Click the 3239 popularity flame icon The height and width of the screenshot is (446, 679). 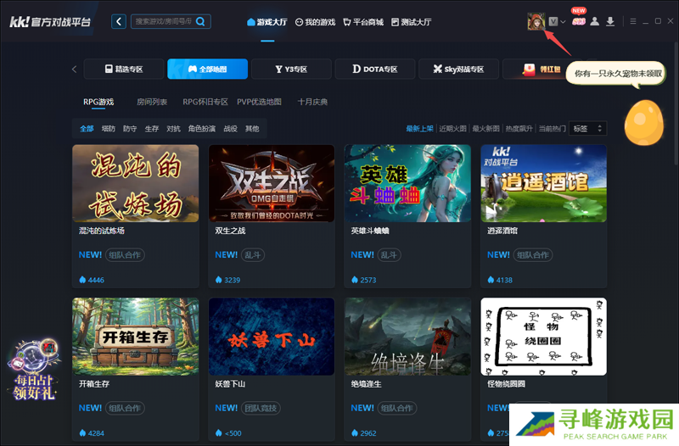pos(219,280)
